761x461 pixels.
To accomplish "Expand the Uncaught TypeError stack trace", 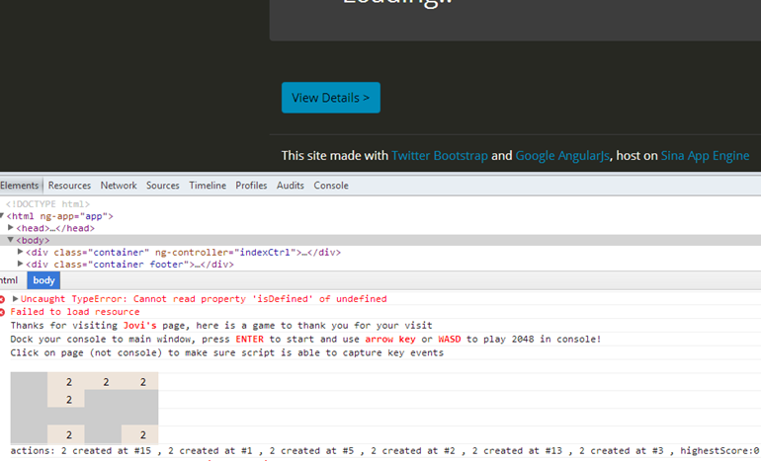I will pos(15,299).
